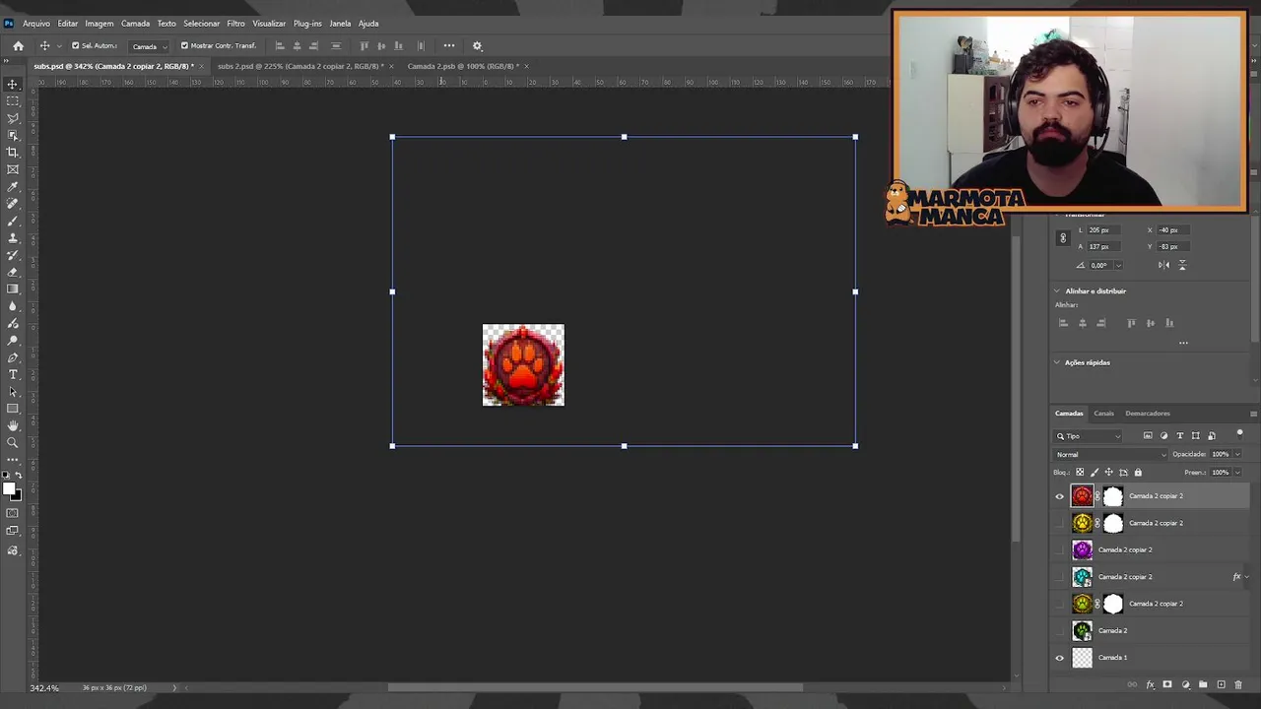
Task: Click the foreground color swatch
Action: click(9, 488)
